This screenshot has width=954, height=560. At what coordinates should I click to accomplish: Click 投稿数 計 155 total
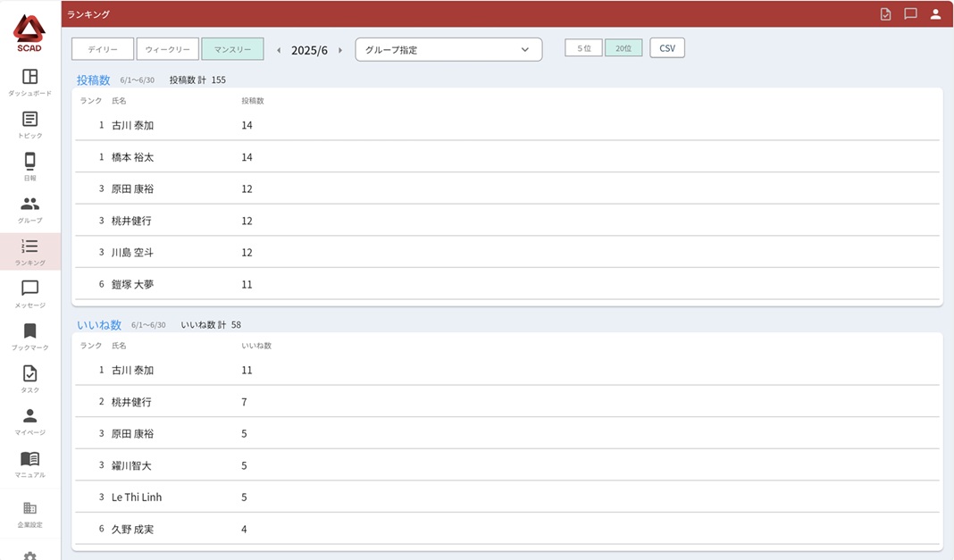point(197,79)
